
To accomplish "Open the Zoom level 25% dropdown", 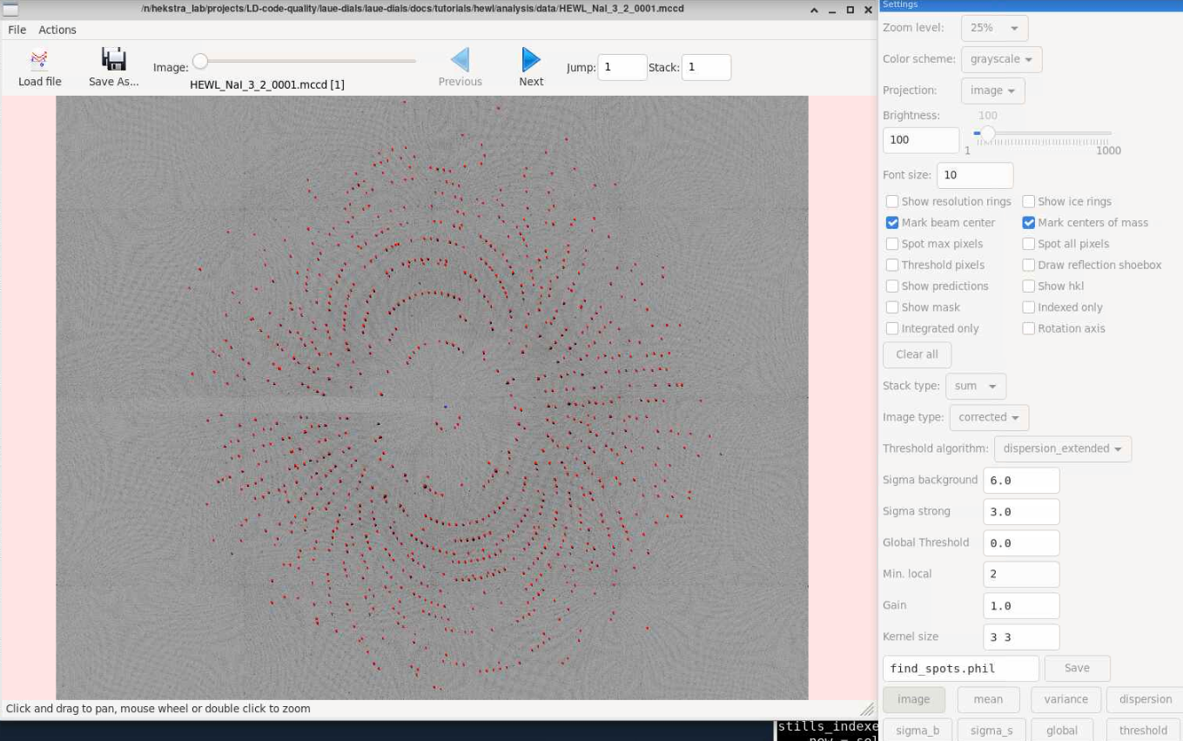I will point(994,28).
